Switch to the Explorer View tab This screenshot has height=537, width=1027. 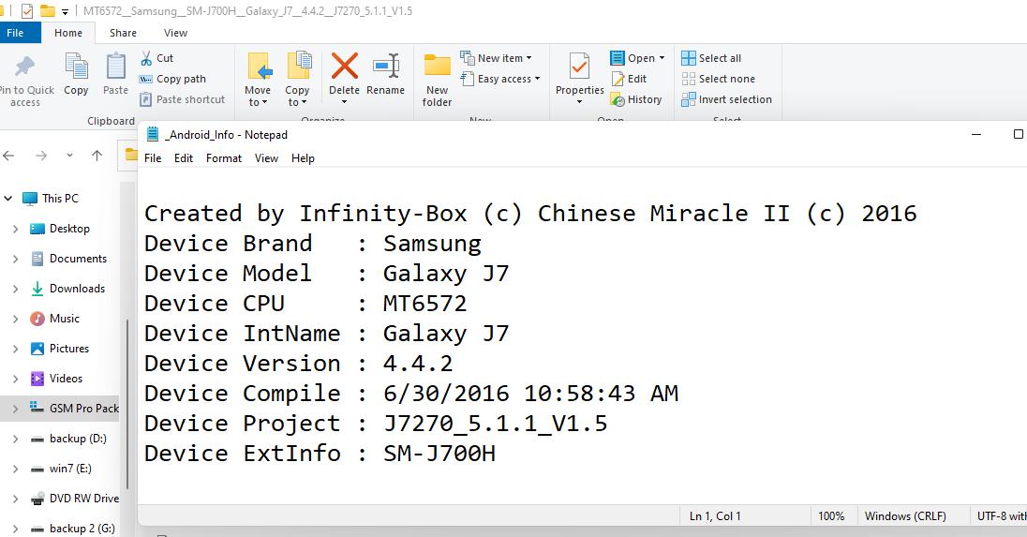175,33
